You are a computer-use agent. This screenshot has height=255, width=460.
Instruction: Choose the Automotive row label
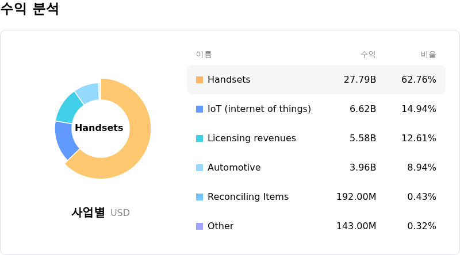point(234,168)
